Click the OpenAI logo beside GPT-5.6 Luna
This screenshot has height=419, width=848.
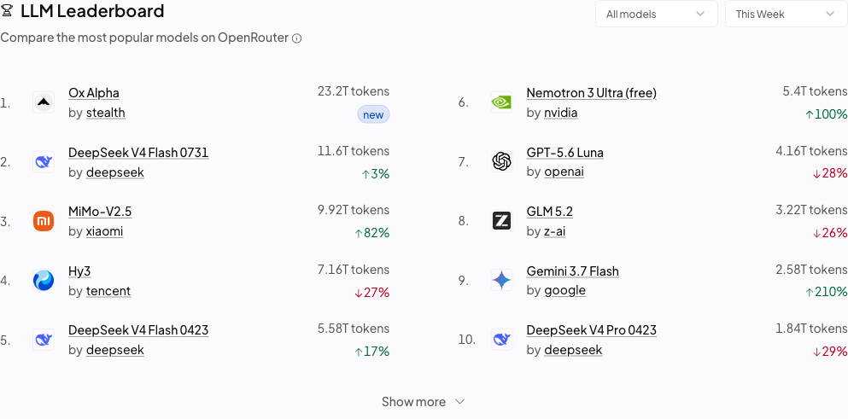[501, 161]
